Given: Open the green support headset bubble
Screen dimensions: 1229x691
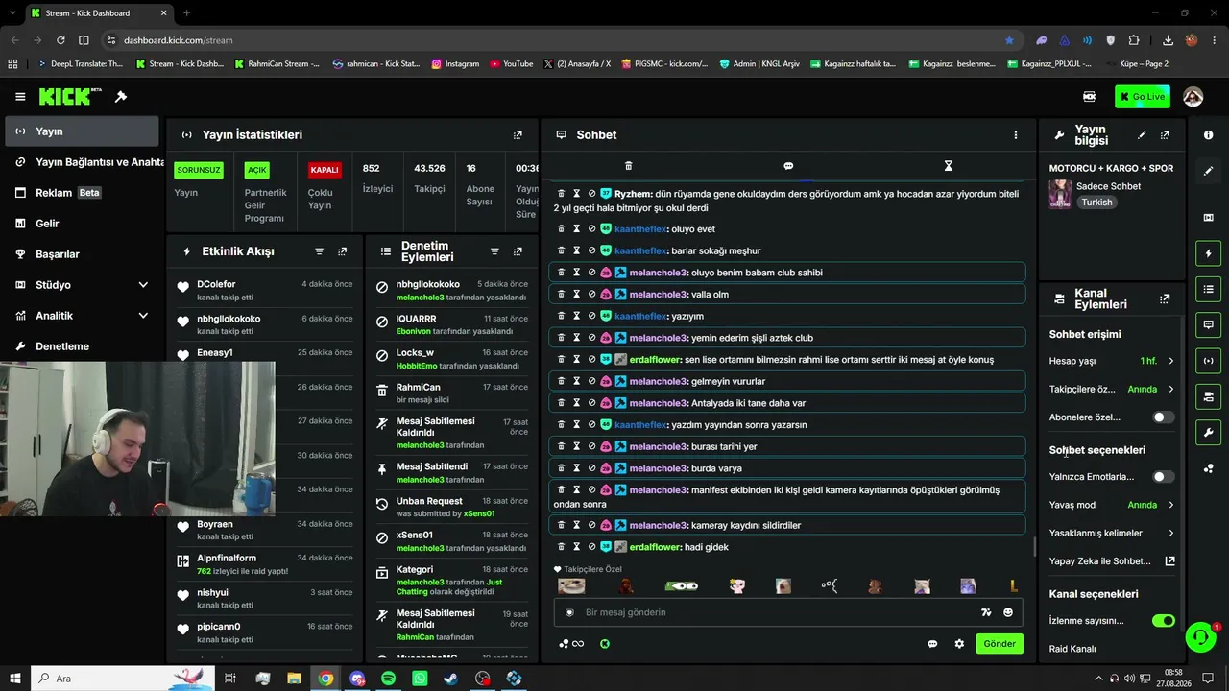Looking at the screenshot, I should click(1200, 636).
